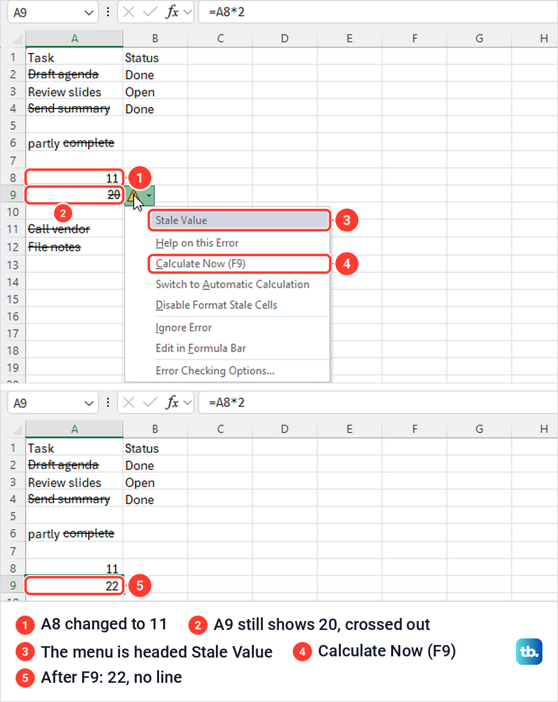Screen dimensions: 558x702
Task: Click the error warning icon beside cell A9
Action: pos(133,195)
